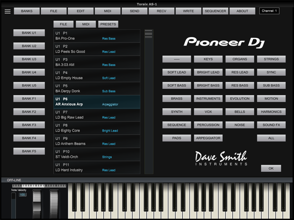Select BANK U4

coord(29,72)
